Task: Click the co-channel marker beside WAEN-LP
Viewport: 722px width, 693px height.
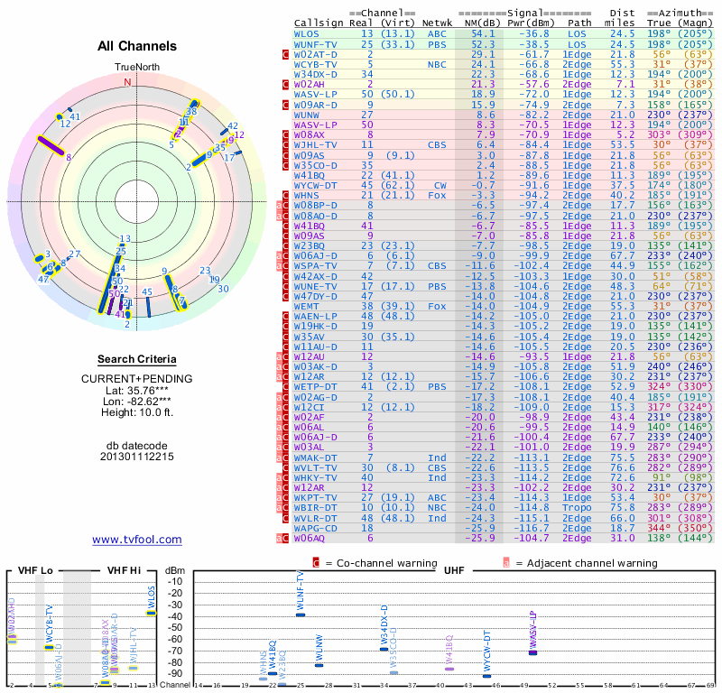Action: [285, 317]
